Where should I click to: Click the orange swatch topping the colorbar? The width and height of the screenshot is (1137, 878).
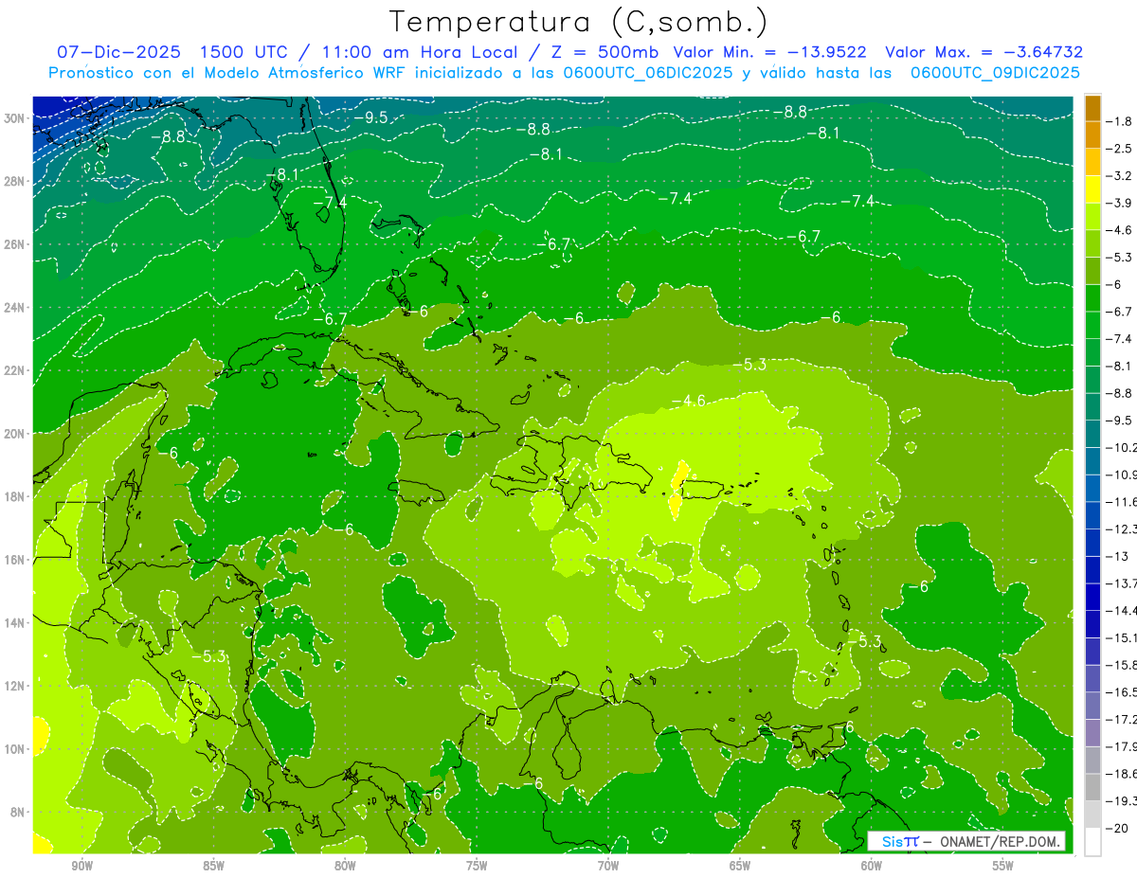pos(1092,108)
